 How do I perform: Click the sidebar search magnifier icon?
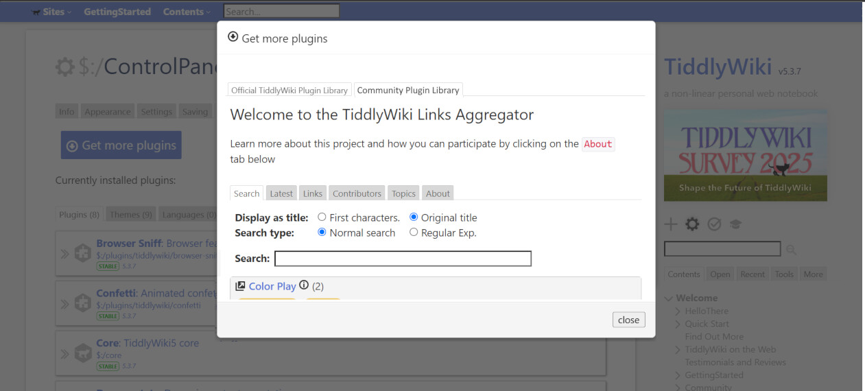[x=791, y=249]
